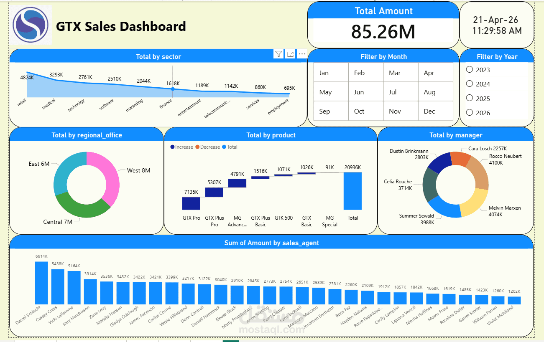Select the Boris Faz bar
Screen dimensions: 544x342
tap(351, 297)
